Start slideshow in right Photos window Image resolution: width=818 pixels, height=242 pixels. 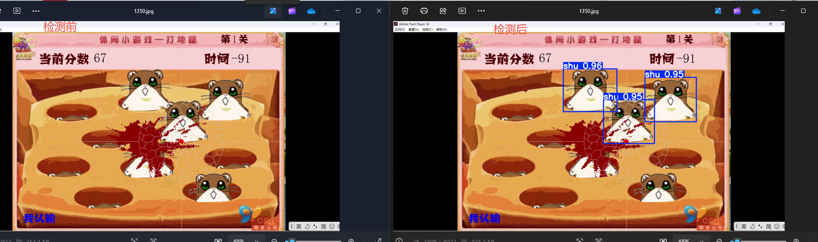[462, 11]
